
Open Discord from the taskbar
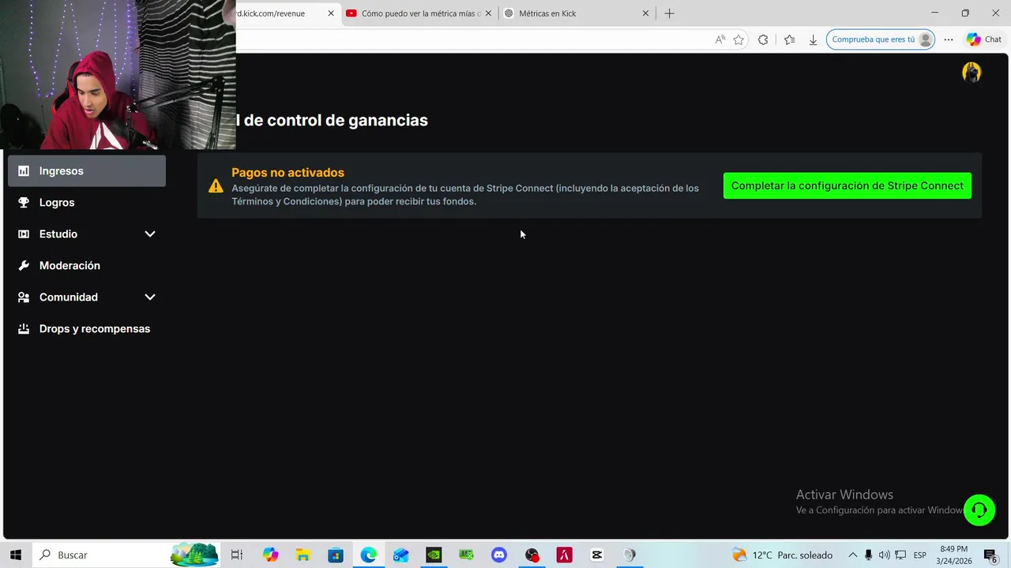(499, 555)
